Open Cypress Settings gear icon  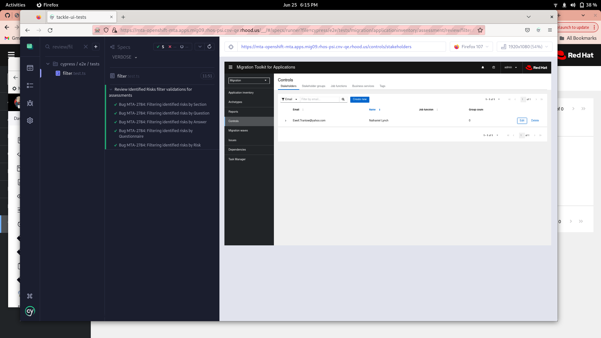click(x=30, y=120)
